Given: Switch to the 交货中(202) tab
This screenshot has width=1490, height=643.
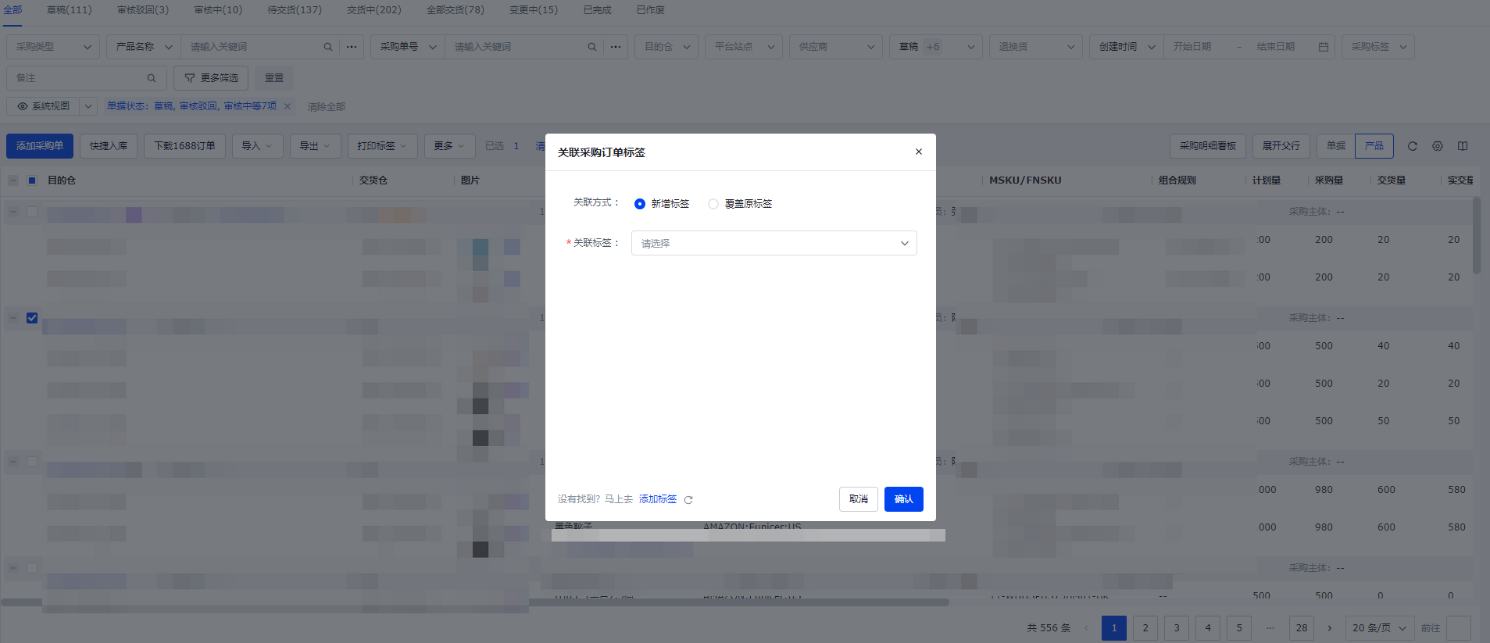Looking at the screenshot, I should click(374, 10).
